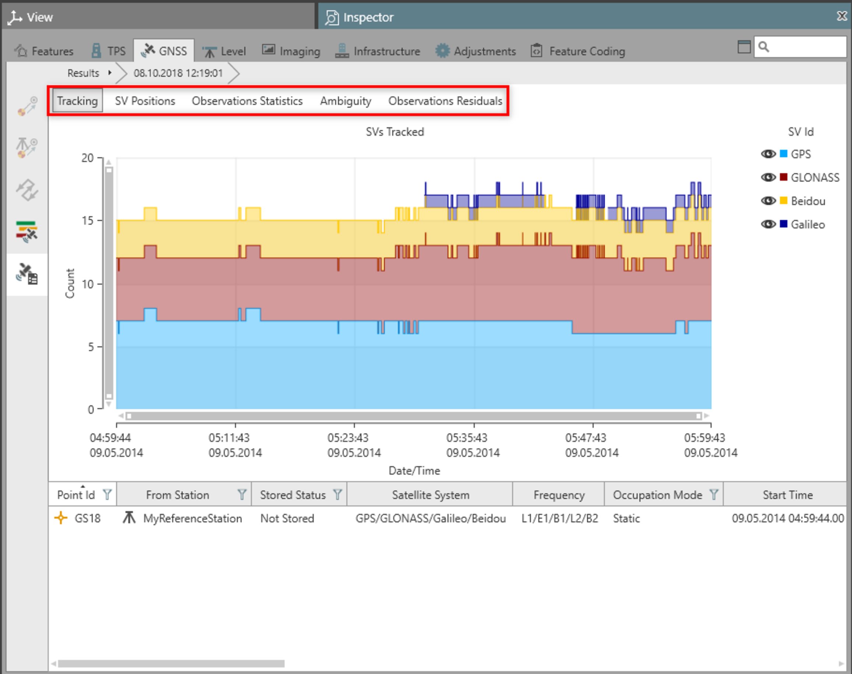The height and width of the screenshot is (674, 852).
Task: Open the Adjustments tab
Action: pyautogui.click(x=476, y=51)
